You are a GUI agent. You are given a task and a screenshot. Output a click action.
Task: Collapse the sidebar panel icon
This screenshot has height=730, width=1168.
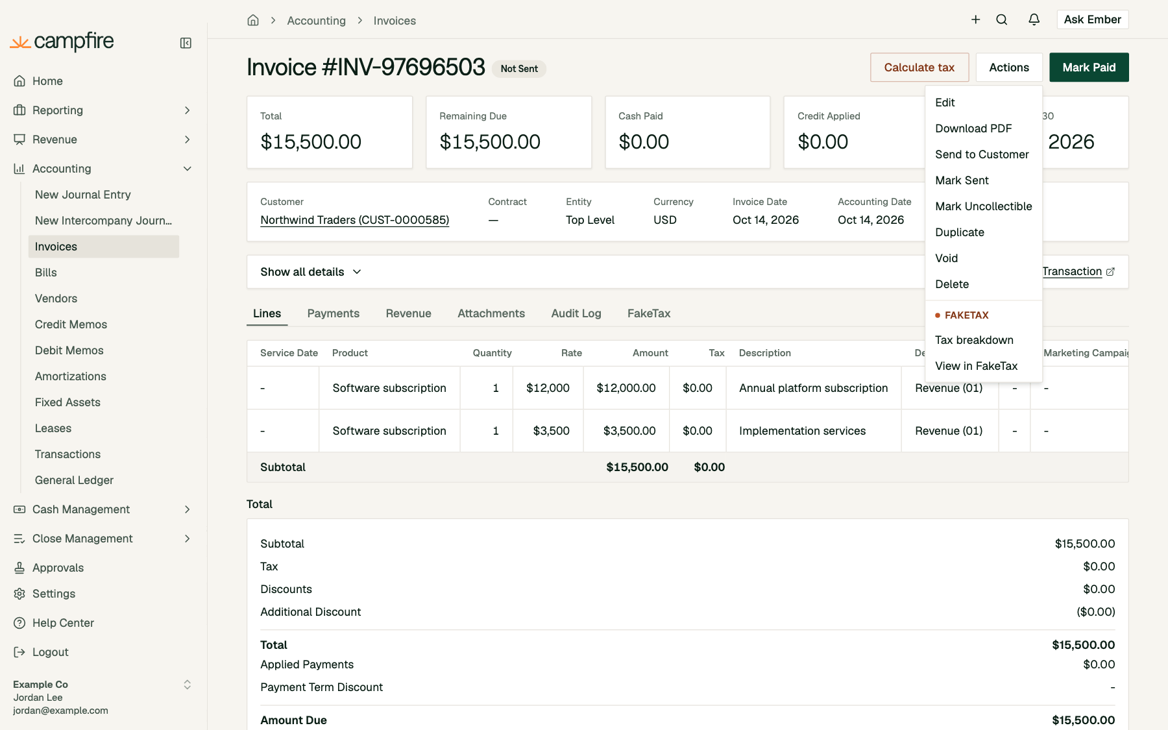tap(186, 43)
